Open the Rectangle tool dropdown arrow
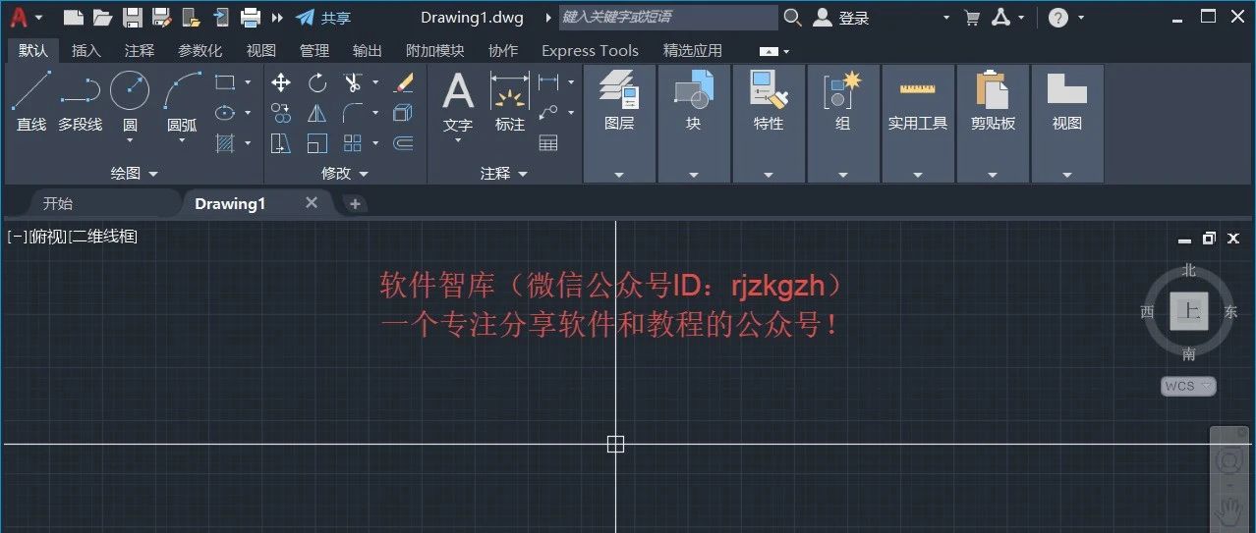Screen dimensions: 1256x533 point(248,82)
